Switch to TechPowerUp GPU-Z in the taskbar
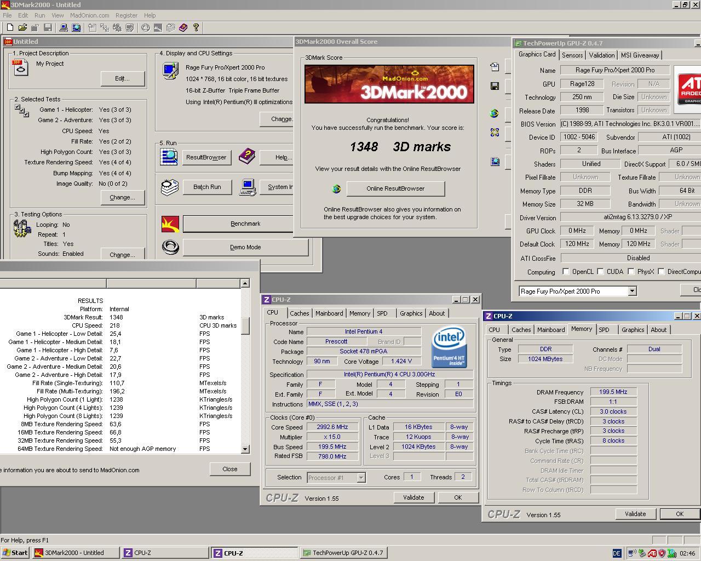The width and height of the screenshot is (701, 561). [x=343, y=553]
